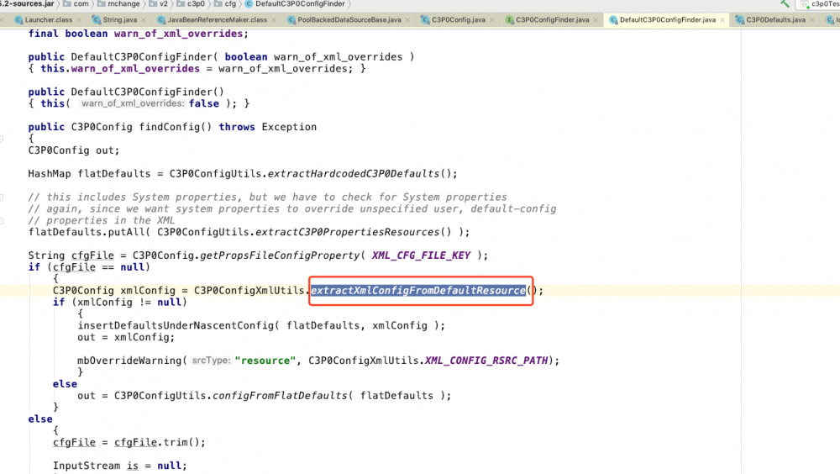Click the extractHardcodedC3P0Defaults method call
The image size is (840, 474).
tap(354, 174)
